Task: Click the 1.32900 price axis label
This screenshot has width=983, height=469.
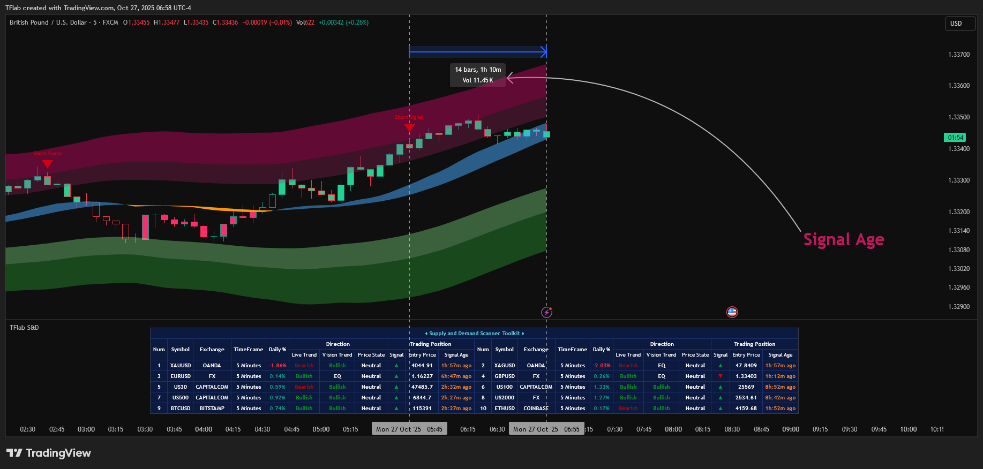Action: pyautogui.click(x=959, y=307)
